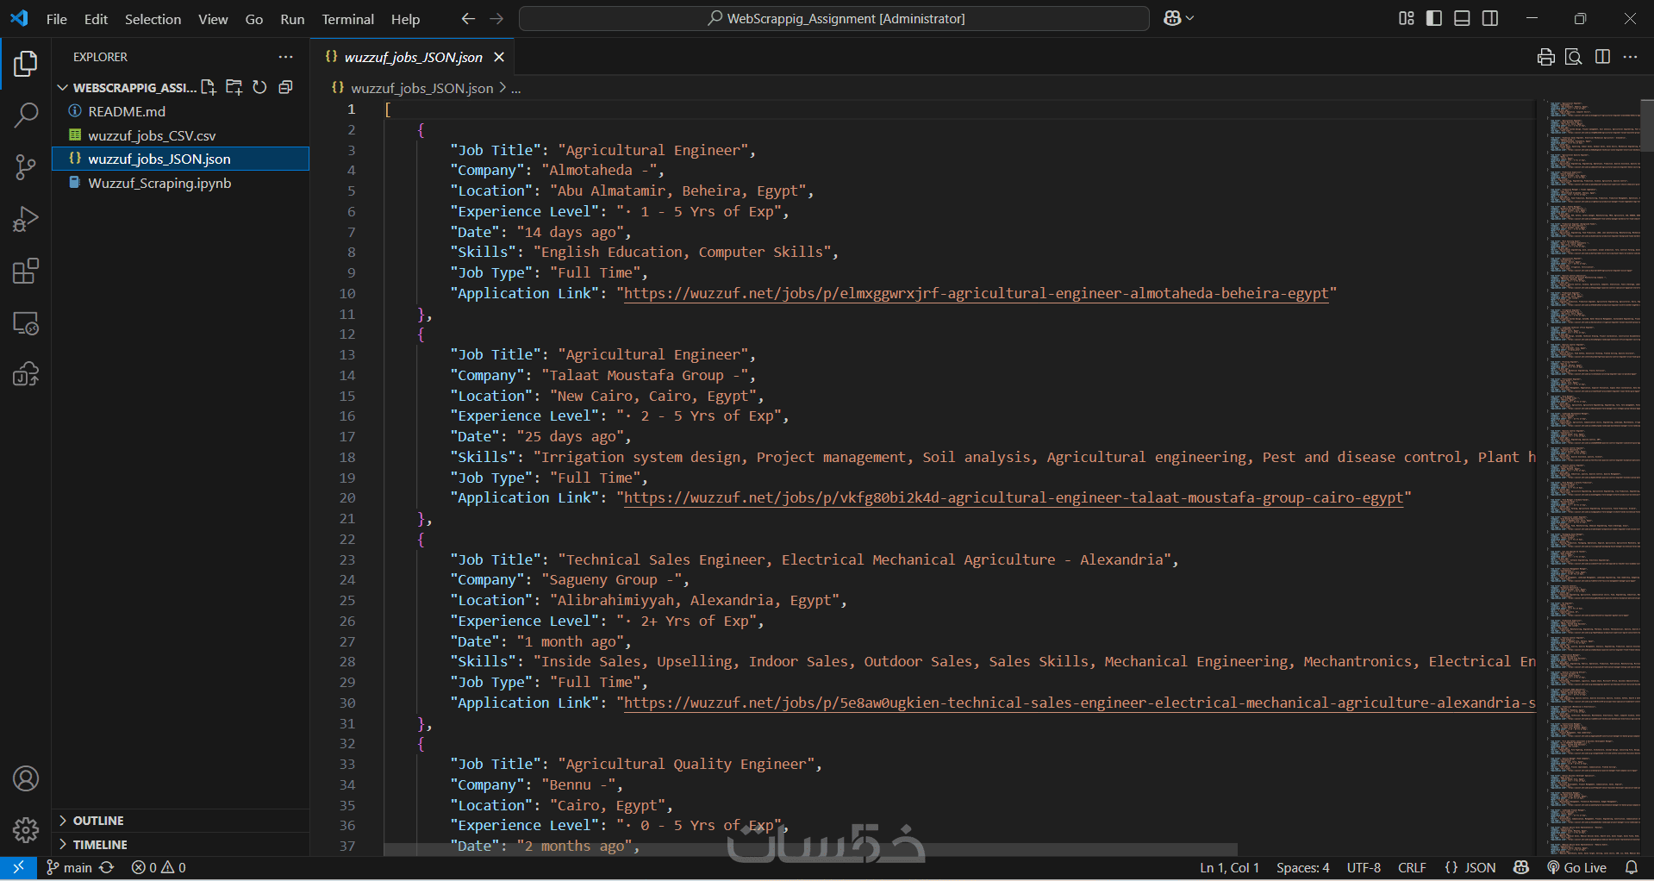
Task: Close the wuzzuf_jobs_JSON.json tab
Action: (499, 57)
